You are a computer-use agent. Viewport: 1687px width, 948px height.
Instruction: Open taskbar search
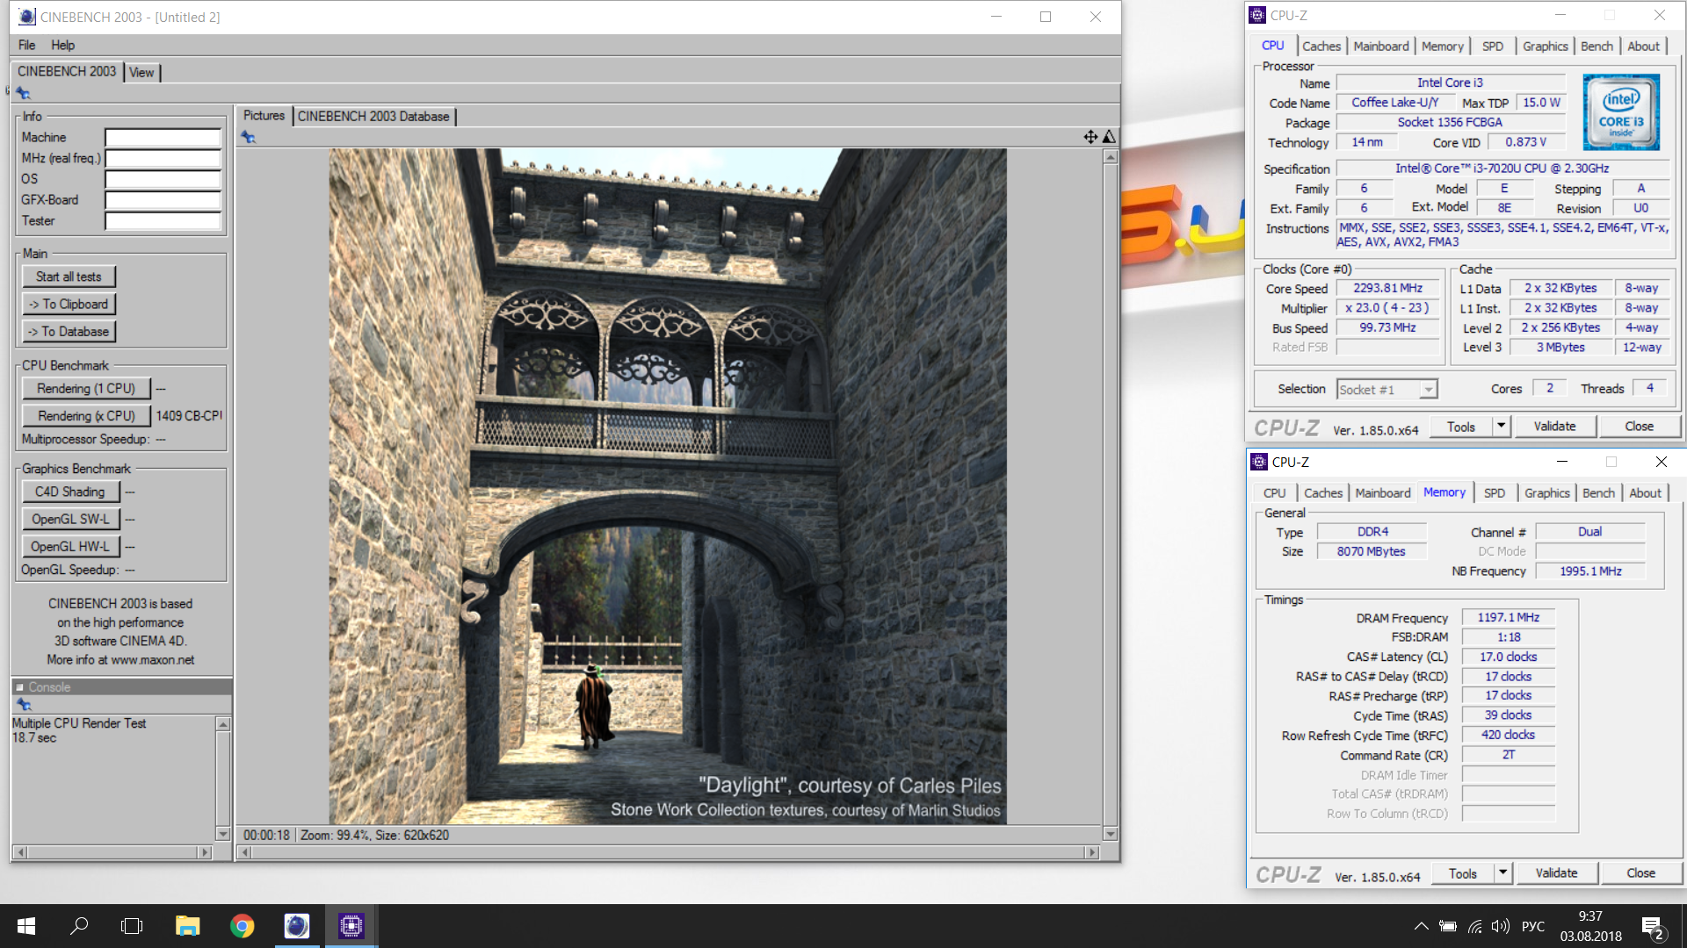[79, 926]
